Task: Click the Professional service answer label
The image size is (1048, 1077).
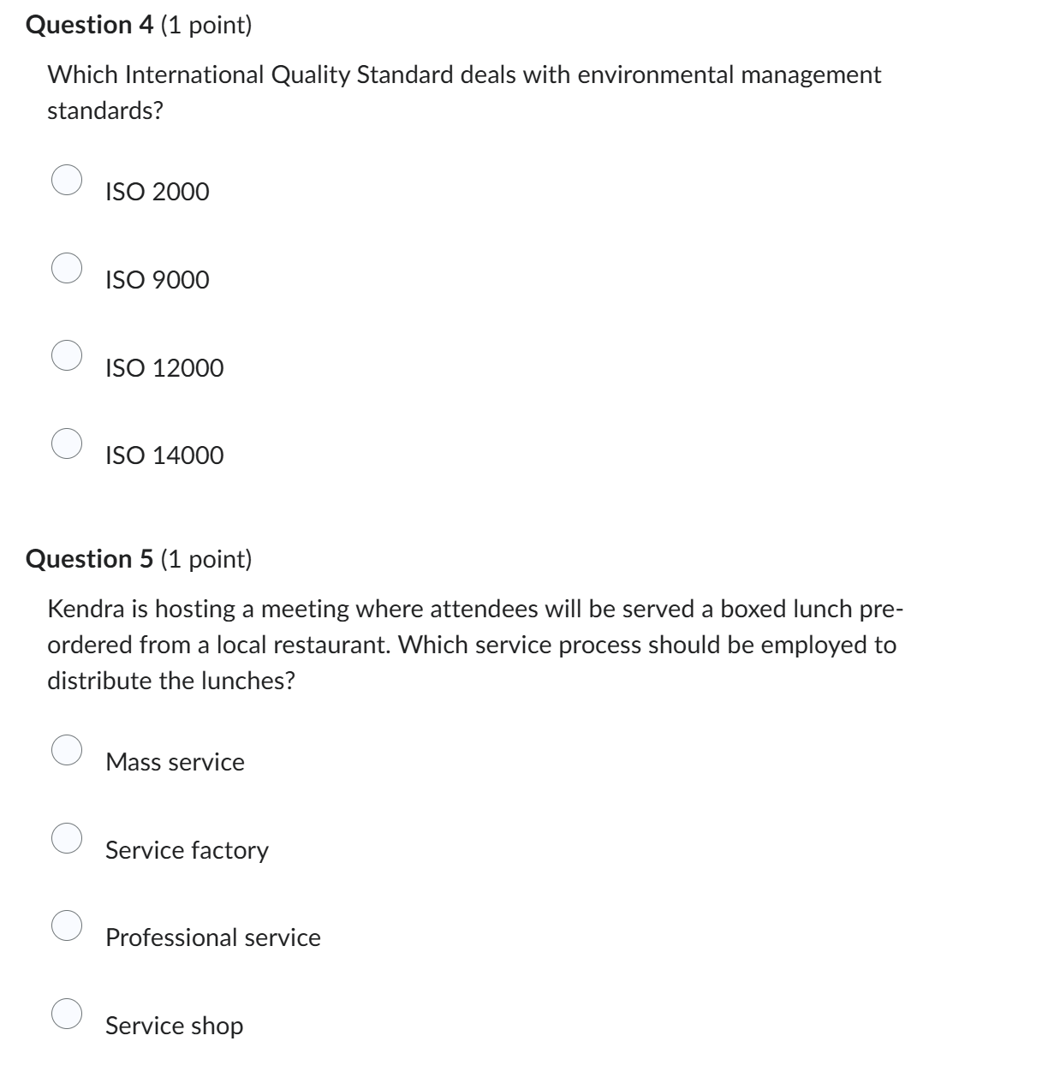Action: point(212,937)
